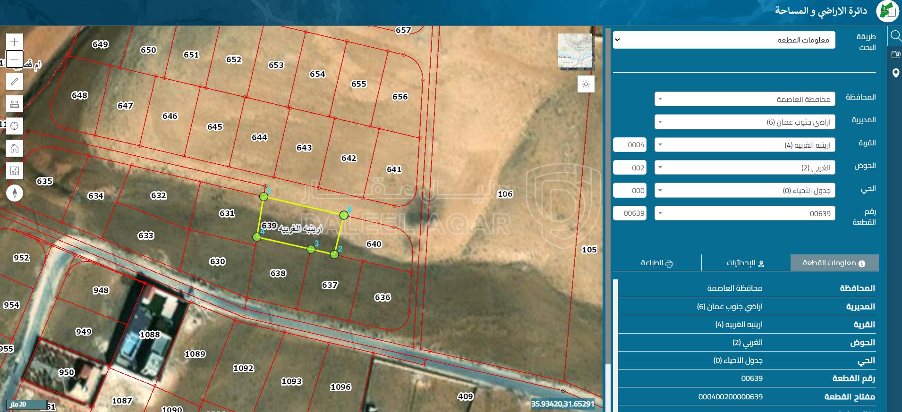Select the pencil sketch tool
This screenshot has height=412, width=902.
click(x=15, y=82)
